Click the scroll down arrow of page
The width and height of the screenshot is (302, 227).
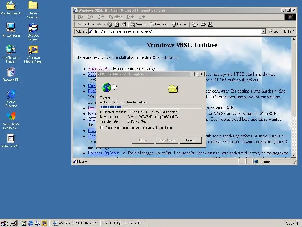[293, 155]
